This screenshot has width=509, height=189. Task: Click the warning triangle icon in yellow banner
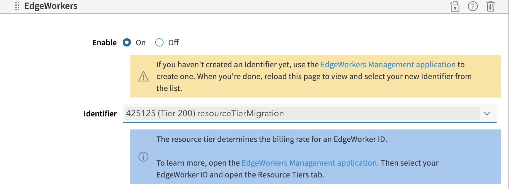(x=143, y=76)
